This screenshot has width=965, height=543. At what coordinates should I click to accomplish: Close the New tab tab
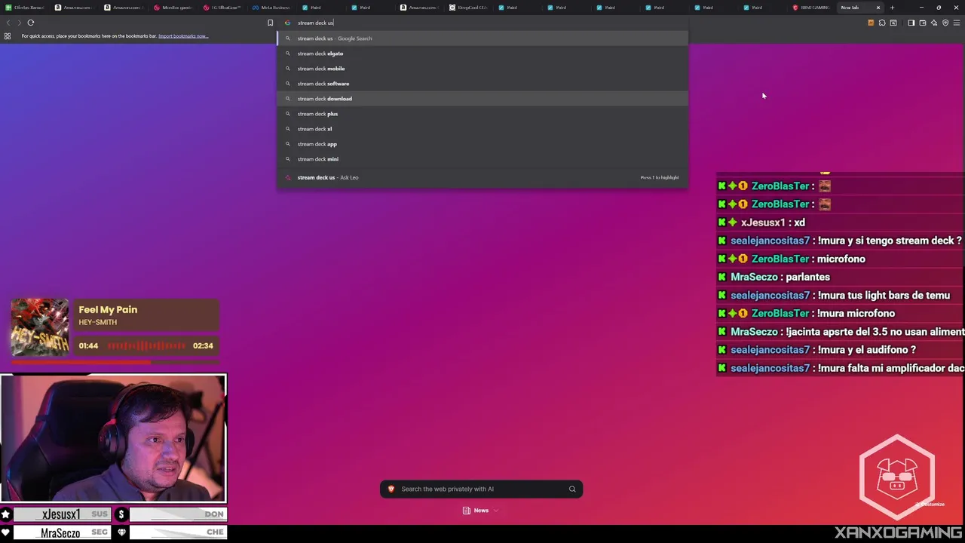coord(878,8)
